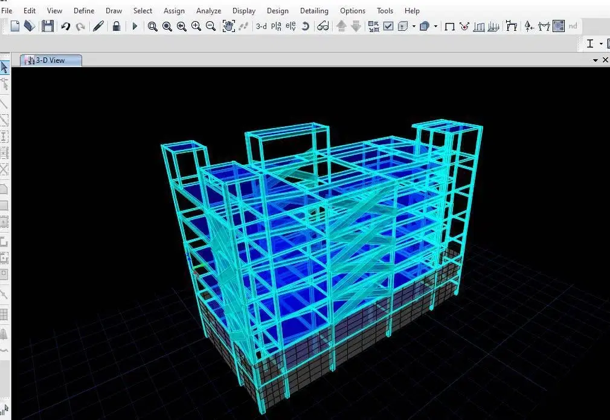The image size is (610, 420).
Task: Open the 3-D View window list arrow
Action: tap(596, 60)
